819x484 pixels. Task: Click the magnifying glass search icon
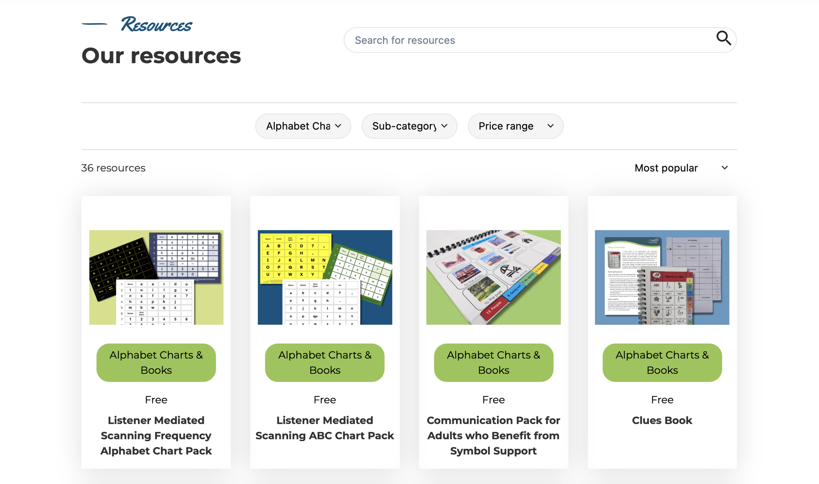(723, 39)
